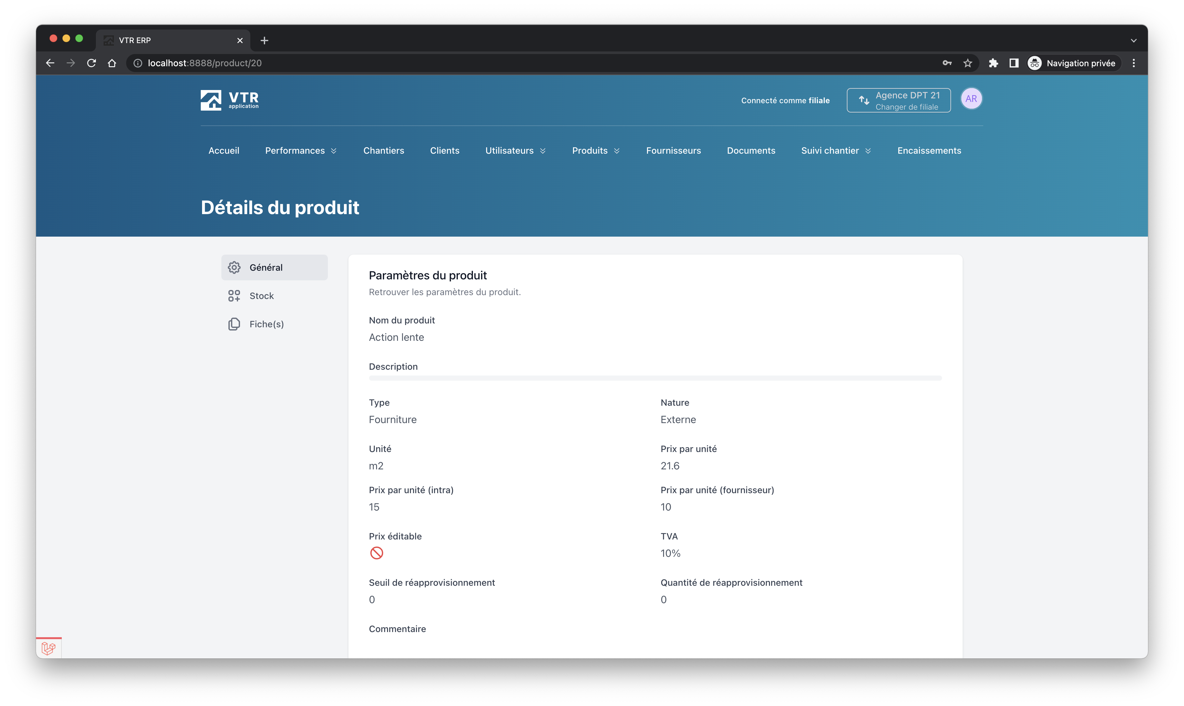Open the Utilisateurs dropdown menu
This screenshot has width=1184, height=706.
click(x=515, y=151)
